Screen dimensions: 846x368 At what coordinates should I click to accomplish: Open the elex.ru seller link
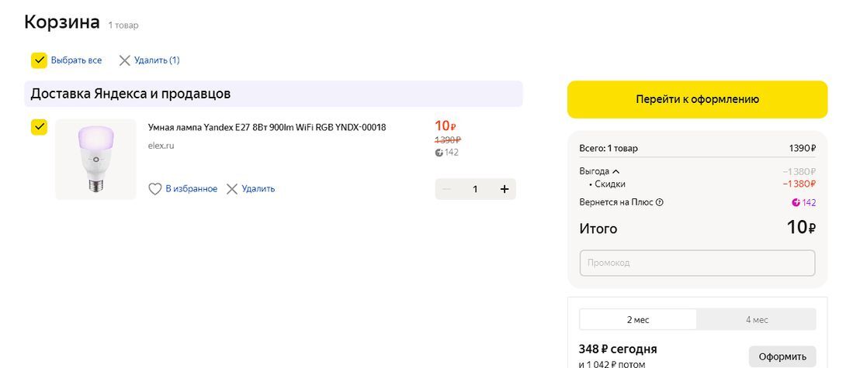tap(161, 146)
